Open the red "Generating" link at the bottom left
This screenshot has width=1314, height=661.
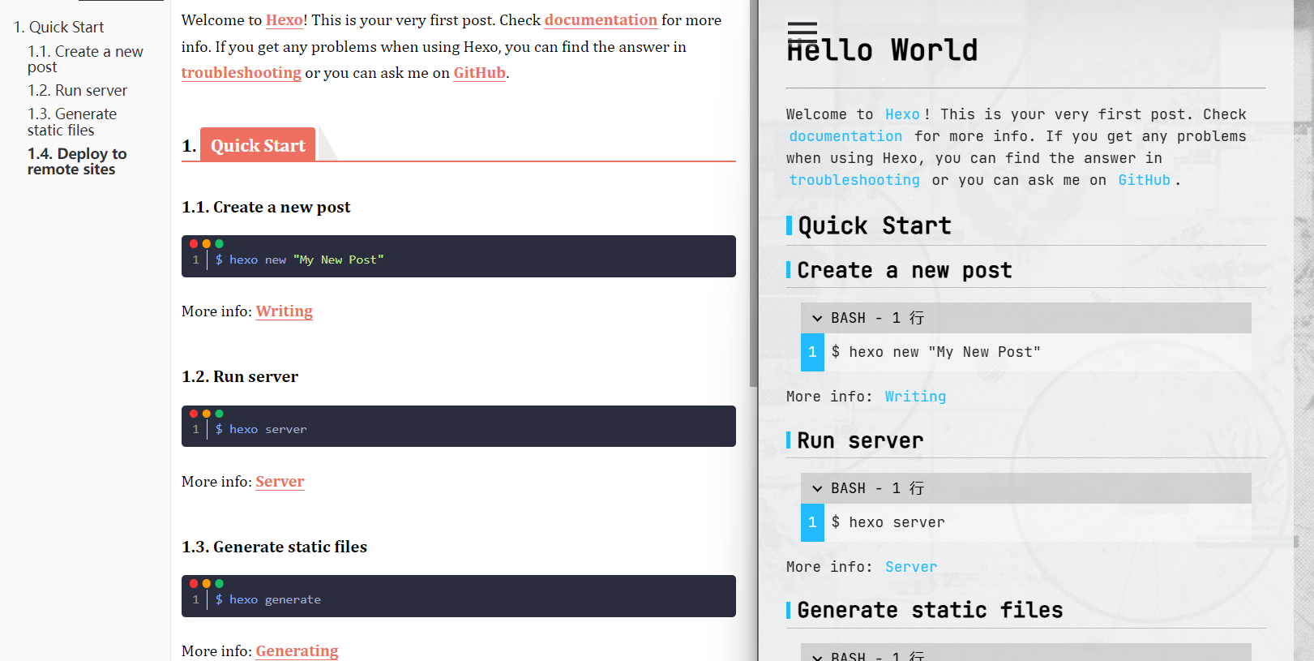pos(297,650)
